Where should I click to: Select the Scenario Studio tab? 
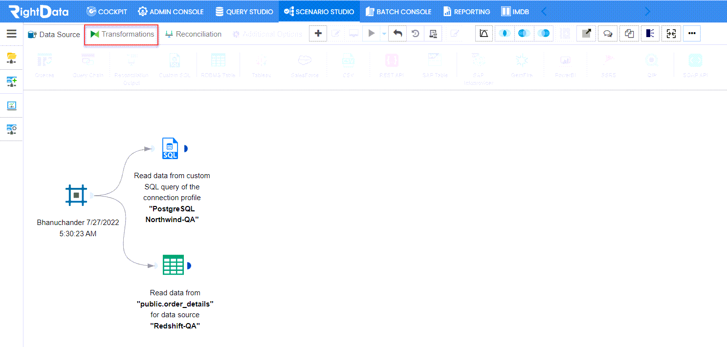[x=319, y=11]
